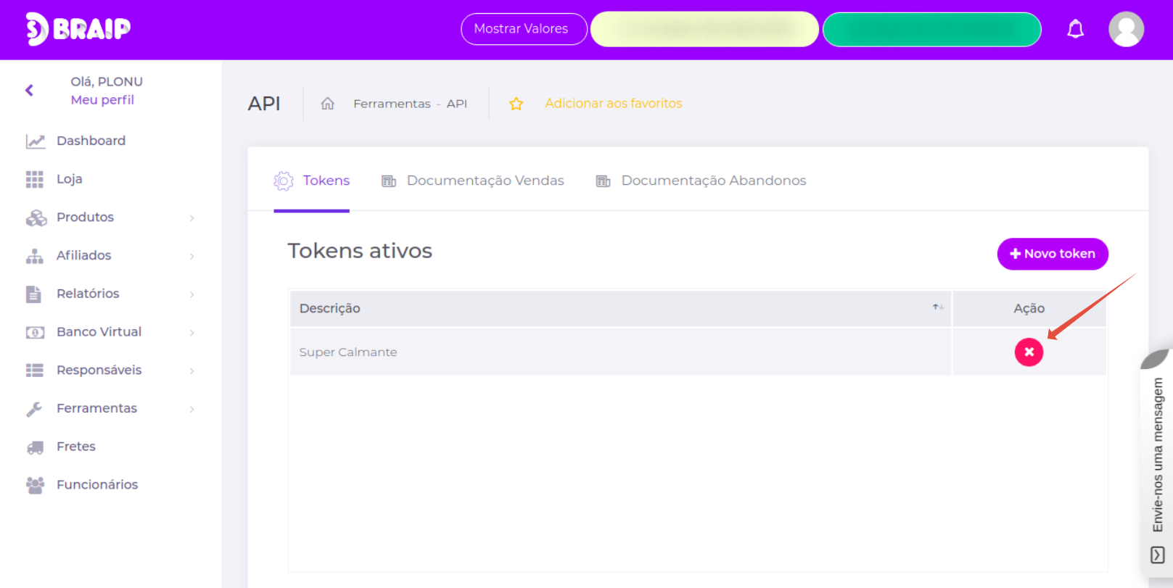Click the Loja grid icon
1173x588 pixels.
(x=35, y=179)
